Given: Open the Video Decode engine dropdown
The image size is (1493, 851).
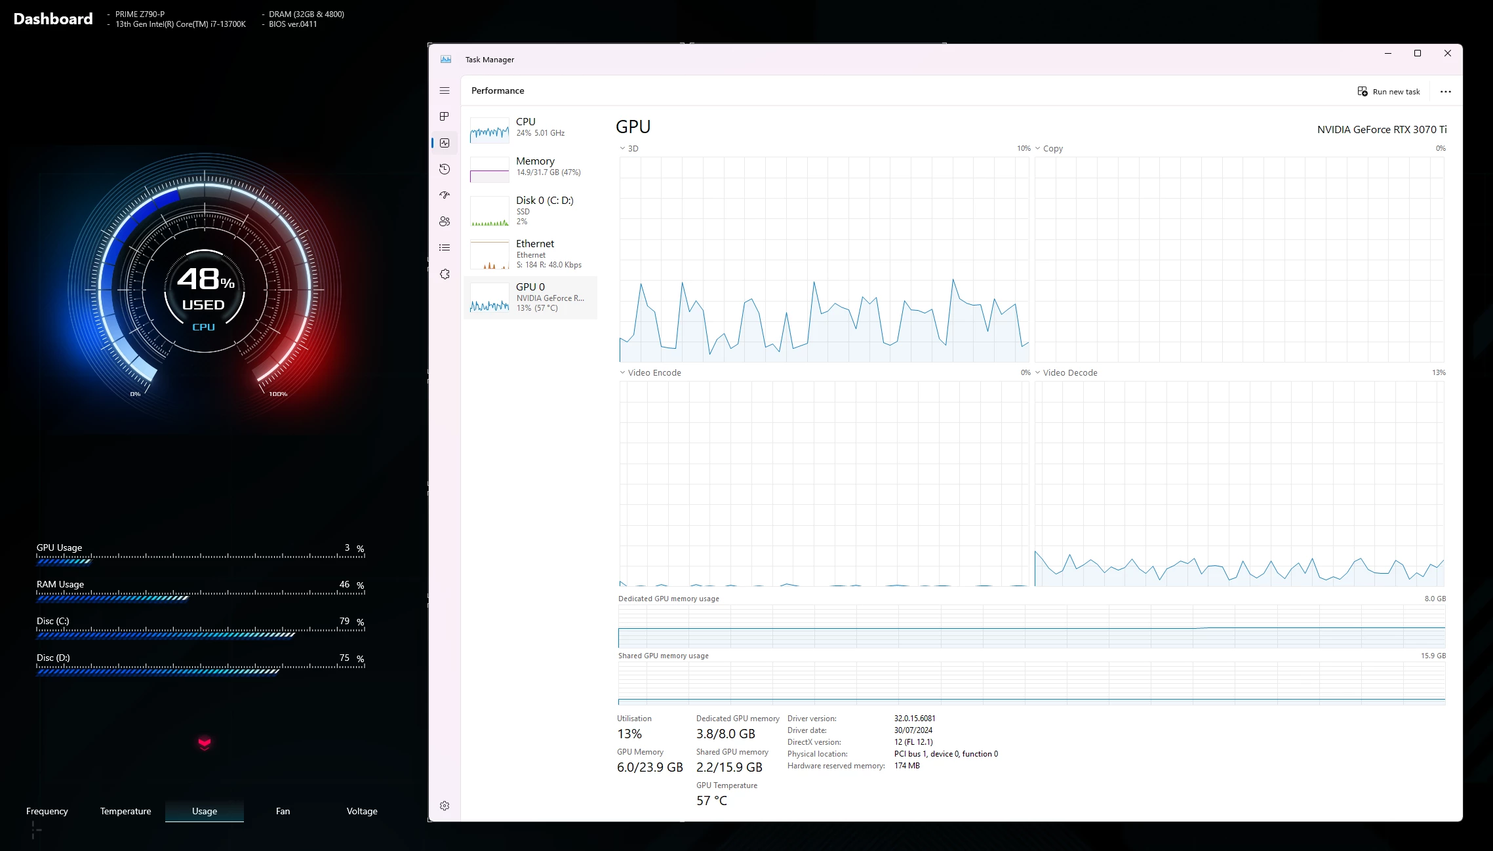Looking at the screenshot, I should [1065, 372].
